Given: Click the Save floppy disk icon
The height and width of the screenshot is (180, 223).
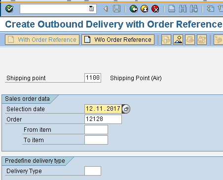Looking at the screenshot, I should [116, 9].
